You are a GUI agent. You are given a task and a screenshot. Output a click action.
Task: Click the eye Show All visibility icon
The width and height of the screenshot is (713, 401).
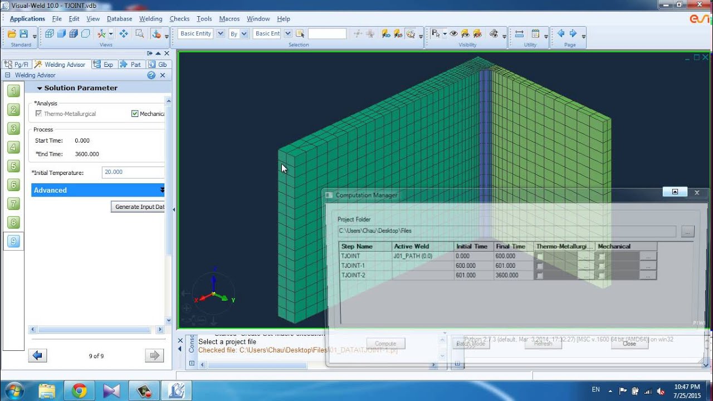click(x=453, y=33)
